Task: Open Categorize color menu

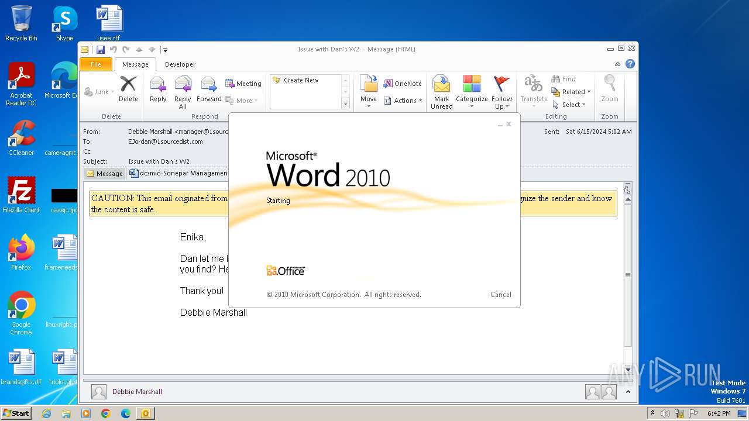Action: pos(472,92)
